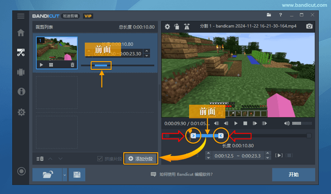Click the 长度 0:00:10.80 label under the timeline
Image resolution: width=331 pixels, height=194 pixels.
[238, 145]
